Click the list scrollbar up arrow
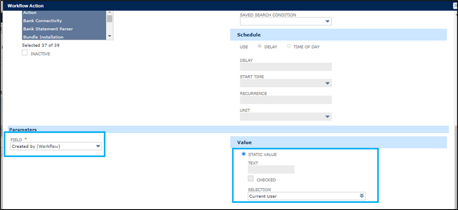This screenshot has width=458, height=210. point(109,12)
